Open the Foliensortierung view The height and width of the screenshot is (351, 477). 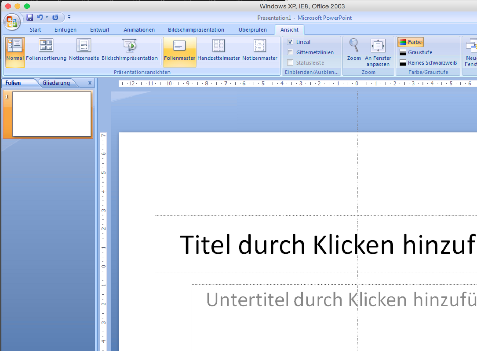(46, 50)
